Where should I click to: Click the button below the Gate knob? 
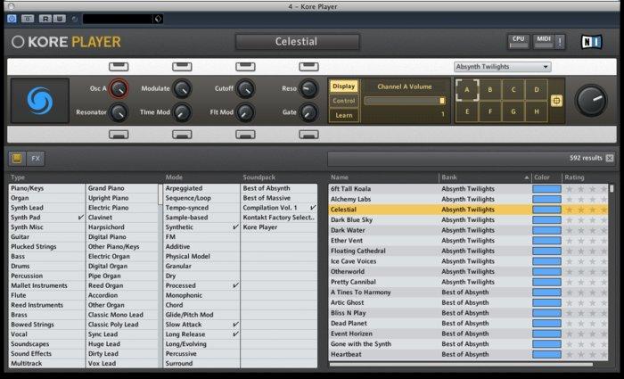tap(308, 135)
